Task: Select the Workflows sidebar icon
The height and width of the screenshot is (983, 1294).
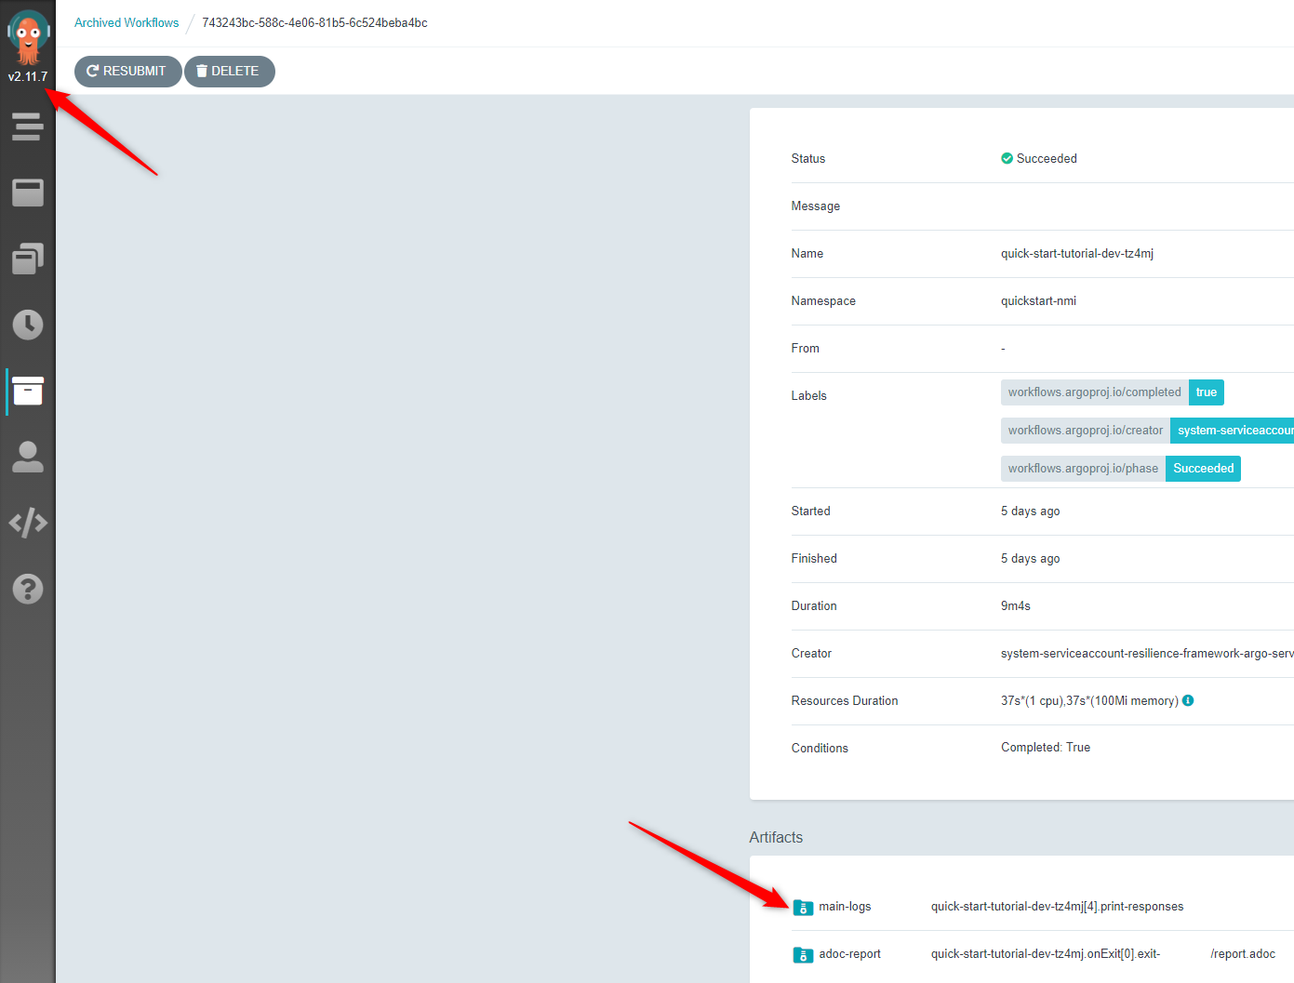Action: point(27,193)
